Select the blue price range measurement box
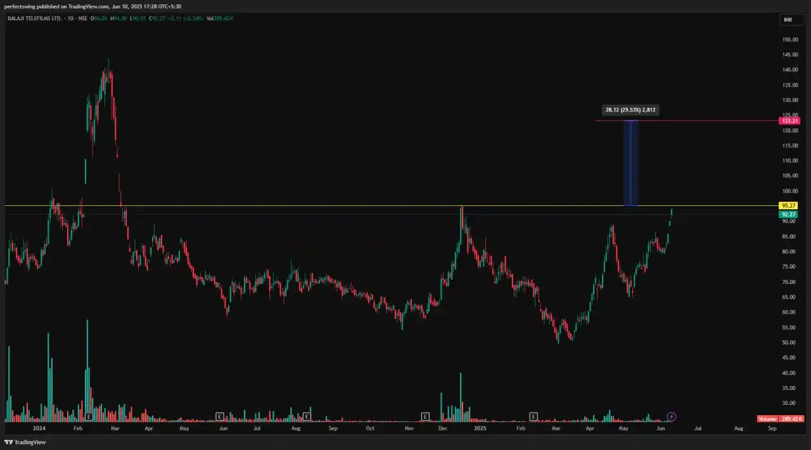Viewport: 811px width, 450px height. [x=630, y=163]
